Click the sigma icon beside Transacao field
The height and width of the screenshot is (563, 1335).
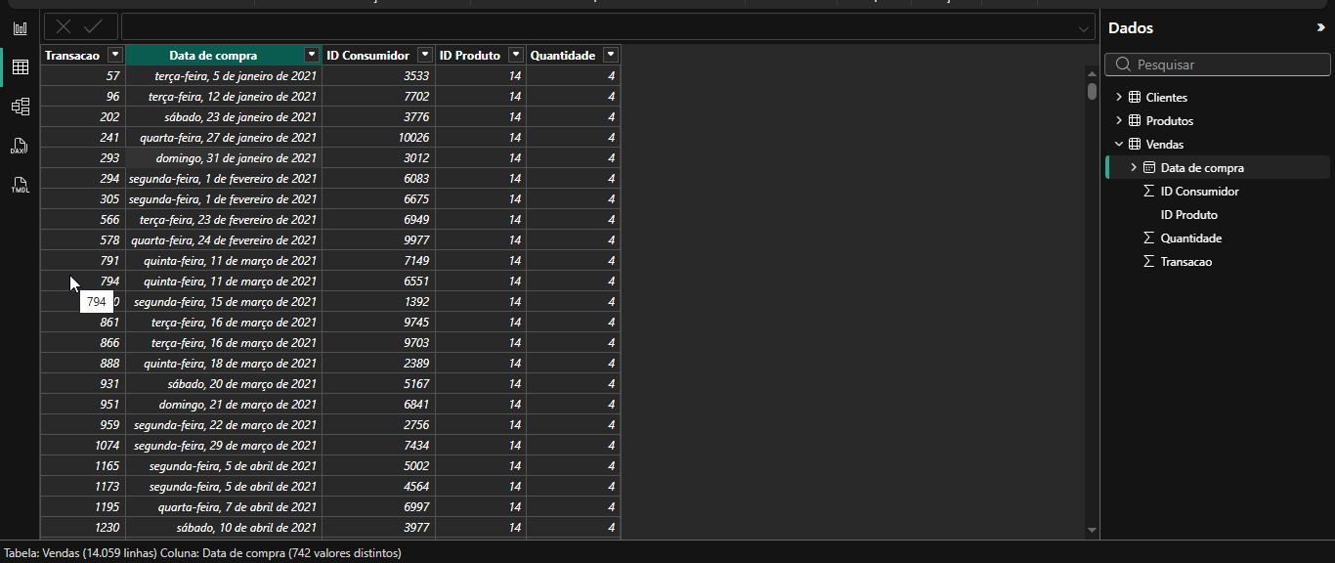1149,262
